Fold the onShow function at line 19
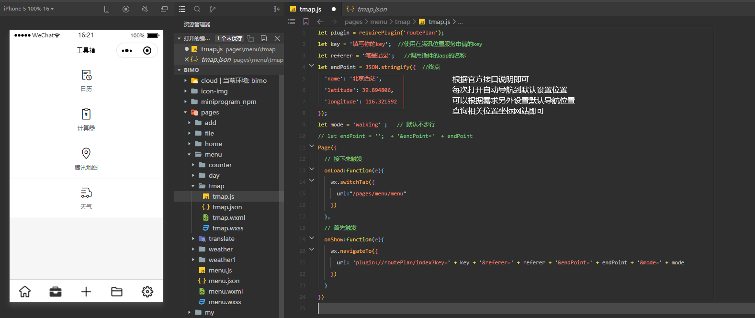The image size is (755, 318). pyautogui.click(x=312, y=238)
